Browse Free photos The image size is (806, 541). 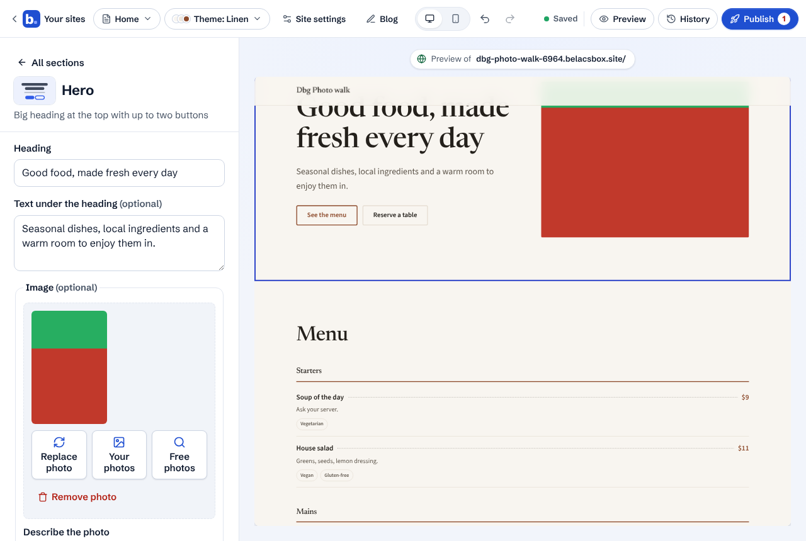(179, 455)
